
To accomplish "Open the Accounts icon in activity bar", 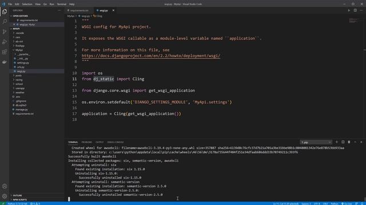I will [5, 186].
